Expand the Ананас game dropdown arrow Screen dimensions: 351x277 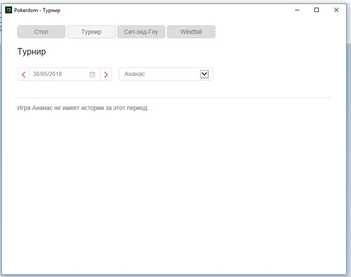204,74
